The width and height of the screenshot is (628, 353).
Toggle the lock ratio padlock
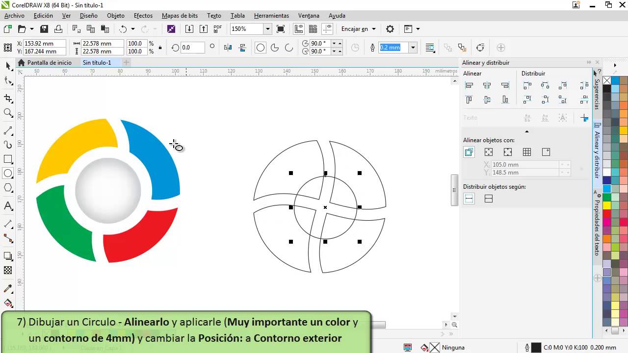(x=160, y=48)
